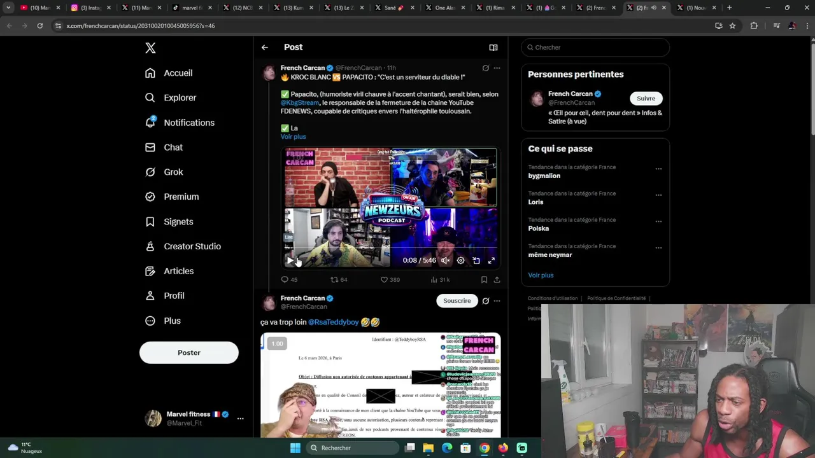The height and width of the screenshot is (458, 815).
Task: Open Conditions d'utilisation link
Action: [553, 298]
